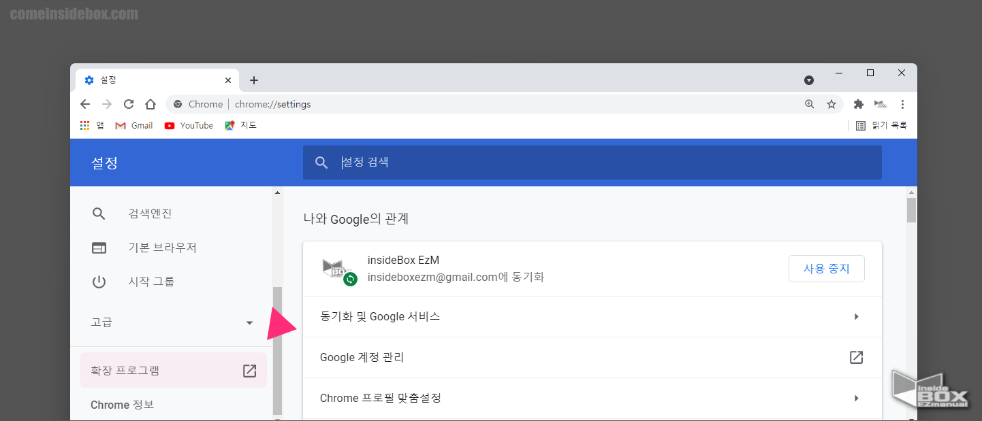
Task: Open the 지도 maps bookmark
Action: 240,125
